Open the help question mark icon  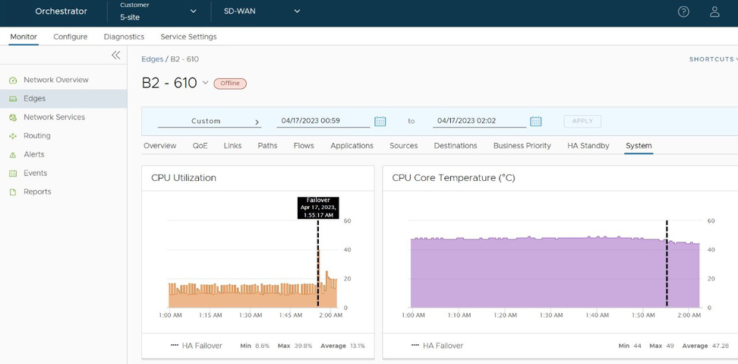[683, 11]
